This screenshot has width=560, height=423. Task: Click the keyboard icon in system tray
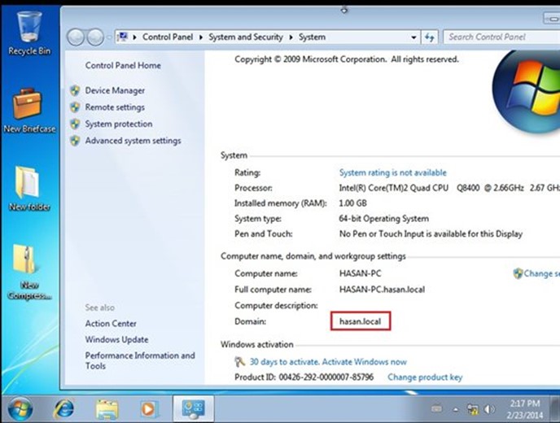pos(436,409)
